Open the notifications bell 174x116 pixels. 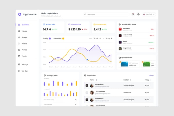(x=133, y=14)
